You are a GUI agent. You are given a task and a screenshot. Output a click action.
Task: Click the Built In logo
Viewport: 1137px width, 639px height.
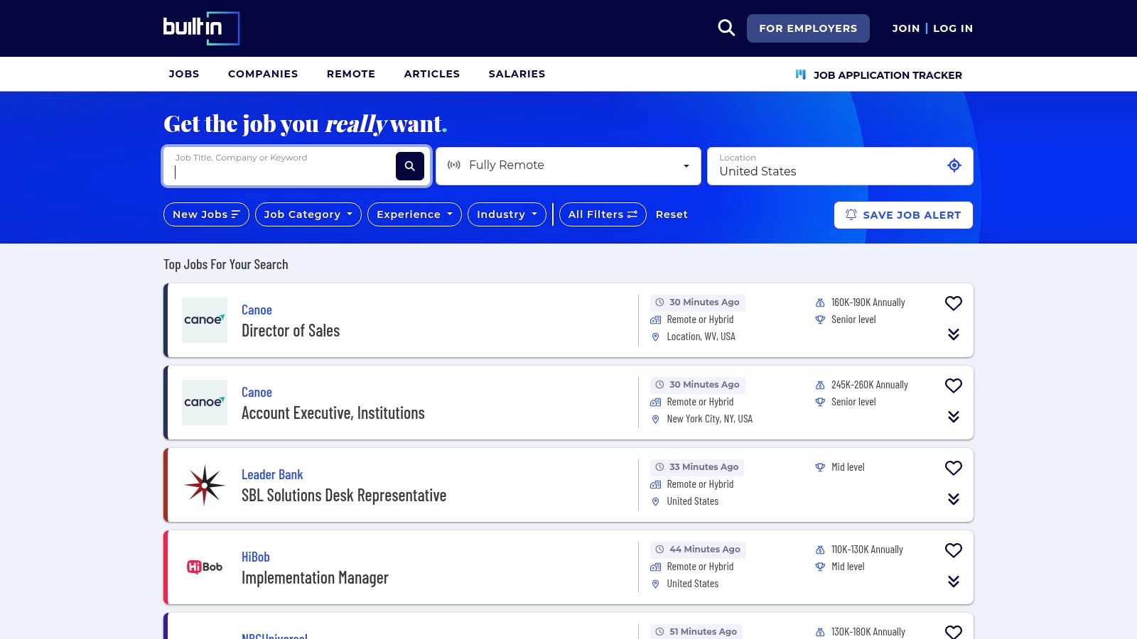[201, 28]
